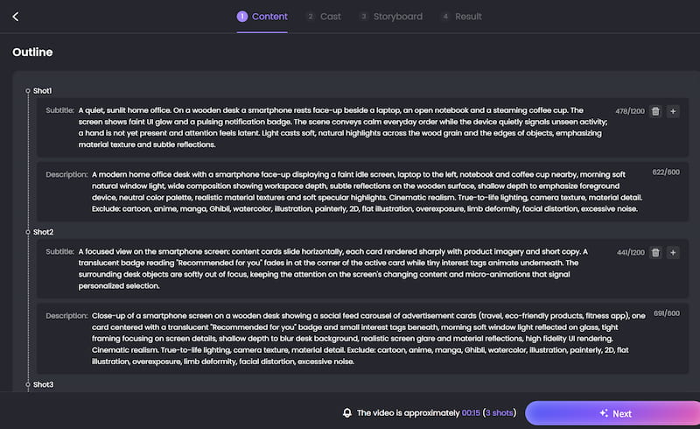Edit the Shot1 Subtitle text field
This screenshot has width=700, height=429.
point(343,127)
